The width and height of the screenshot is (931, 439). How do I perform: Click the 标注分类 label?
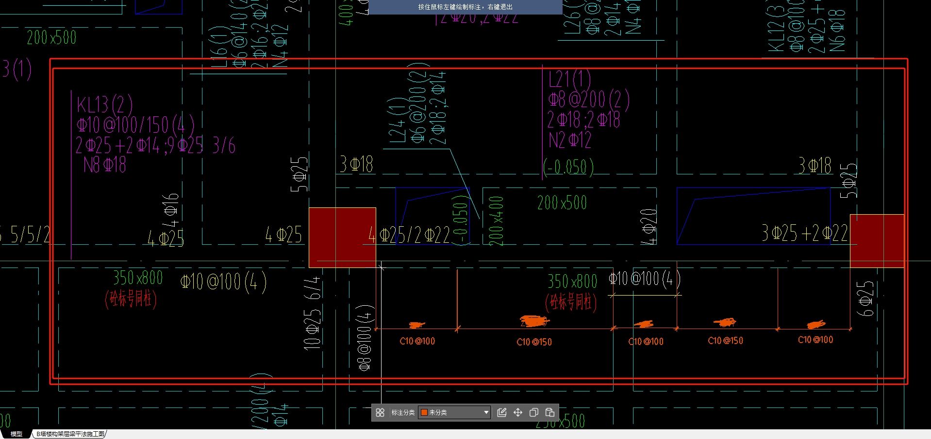pos(403,412)
